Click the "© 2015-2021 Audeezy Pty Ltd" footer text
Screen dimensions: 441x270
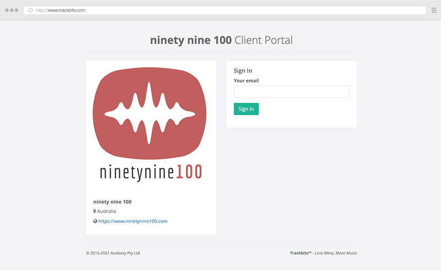click(113, 253)
